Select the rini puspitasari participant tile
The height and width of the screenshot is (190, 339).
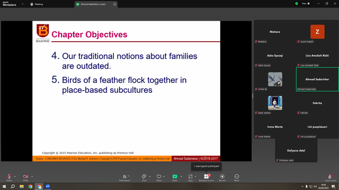pos(317,127)
